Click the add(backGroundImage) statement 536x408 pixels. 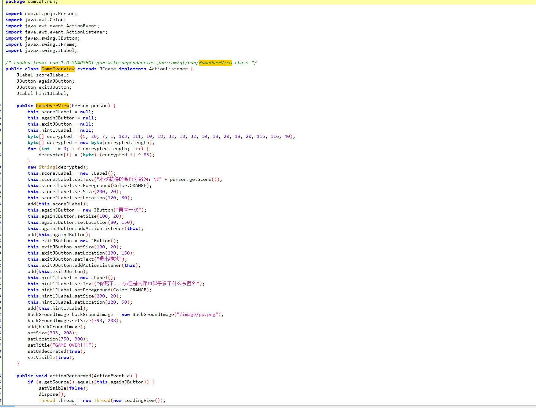(56, 327)
